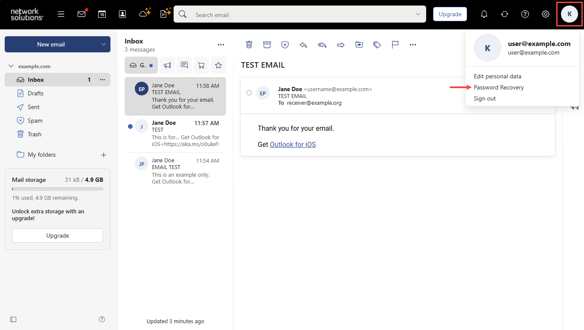Open the notifications bell
584x330 pixels.
point(484,14)
